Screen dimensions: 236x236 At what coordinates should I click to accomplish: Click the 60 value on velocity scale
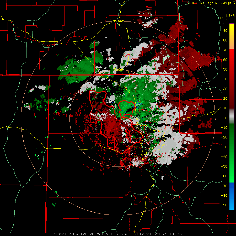coord(225,60)
